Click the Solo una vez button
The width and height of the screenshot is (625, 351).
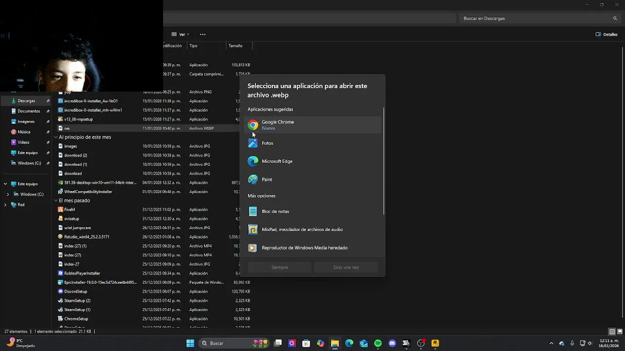pos(346,267)
